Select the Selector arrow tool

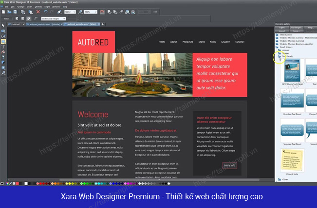[x=3, y=25]
